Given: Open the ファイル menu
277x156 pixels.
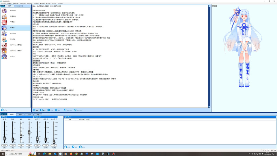Looking at the screenshot, I should (3, 3).
